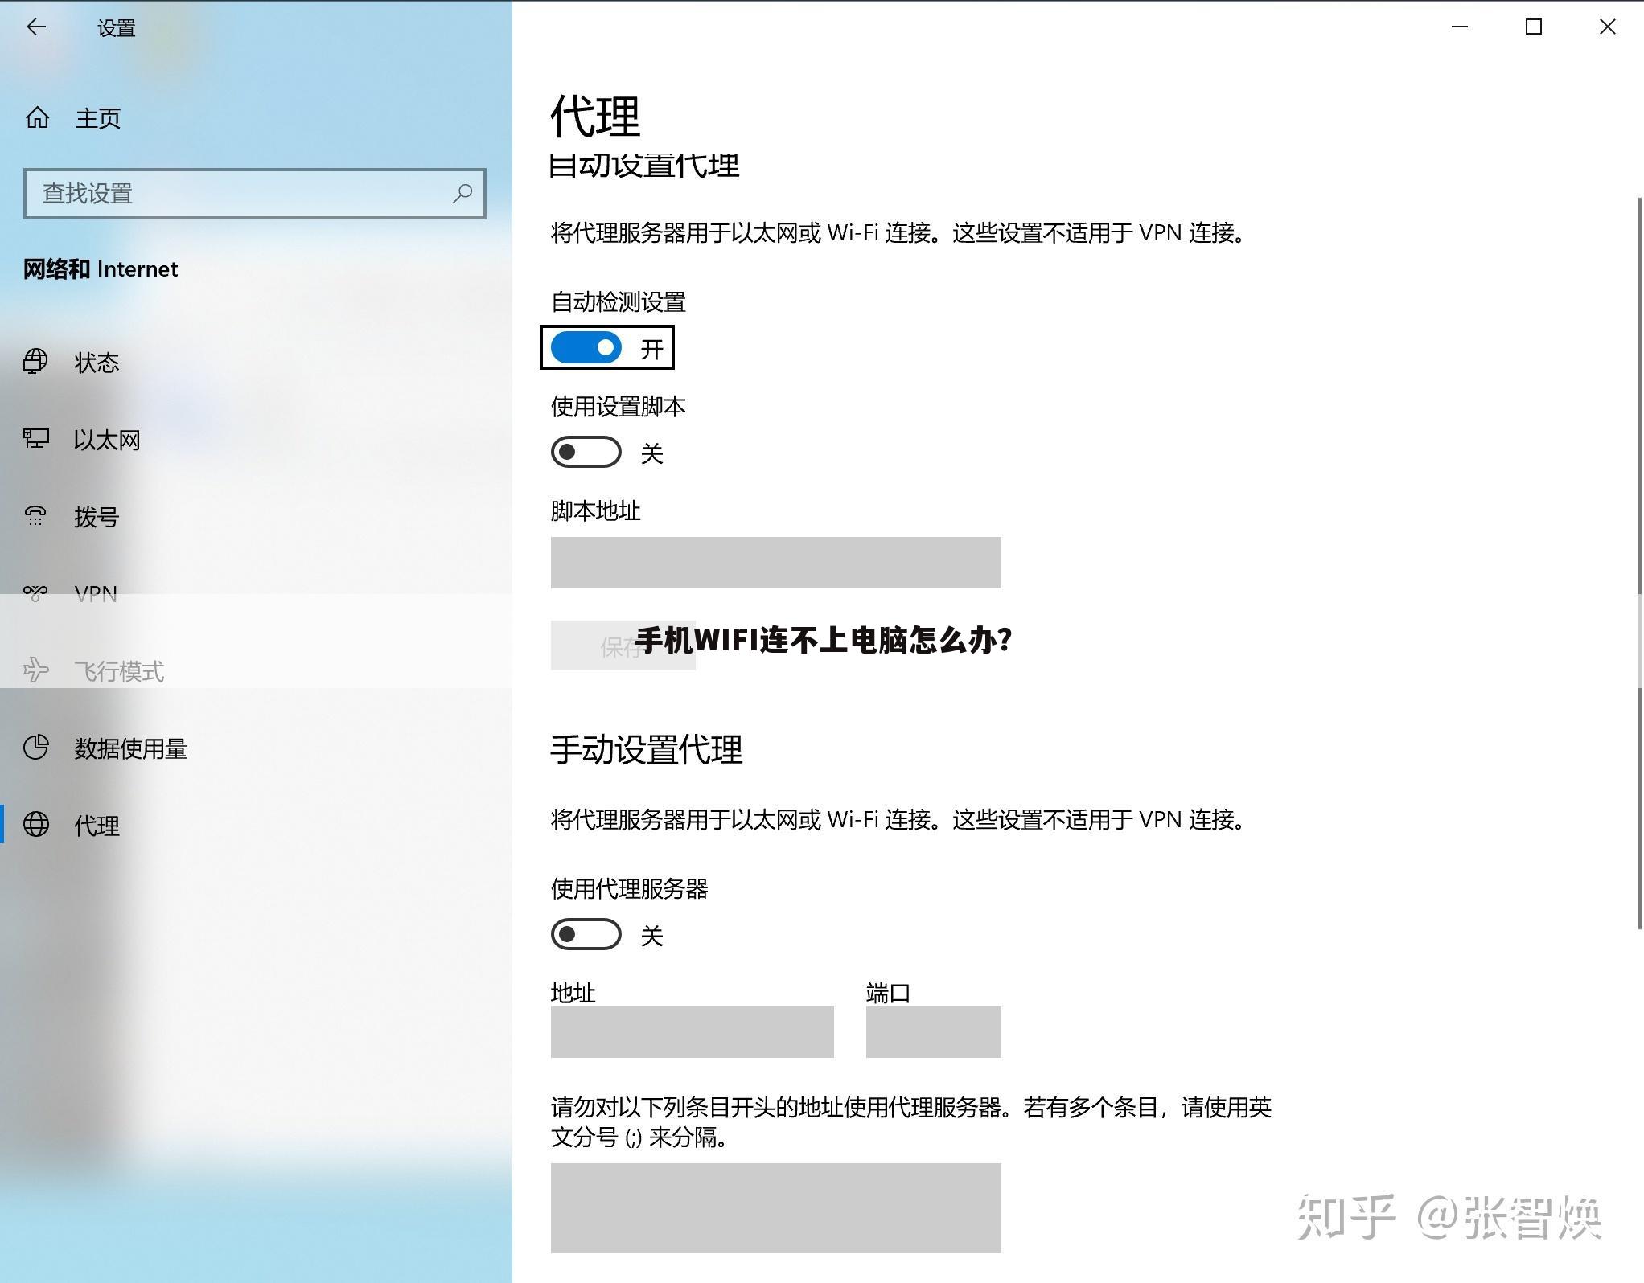This screenshot has height=1283, width=1644.
Task: Click the 地址 input field under manual proxy
Action: click(692, 1031)
